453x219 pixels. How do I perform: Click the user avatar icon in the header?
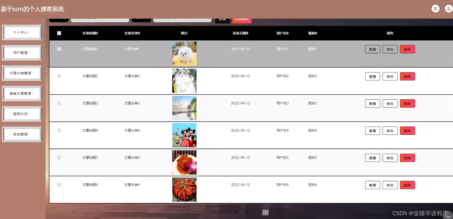448,8
